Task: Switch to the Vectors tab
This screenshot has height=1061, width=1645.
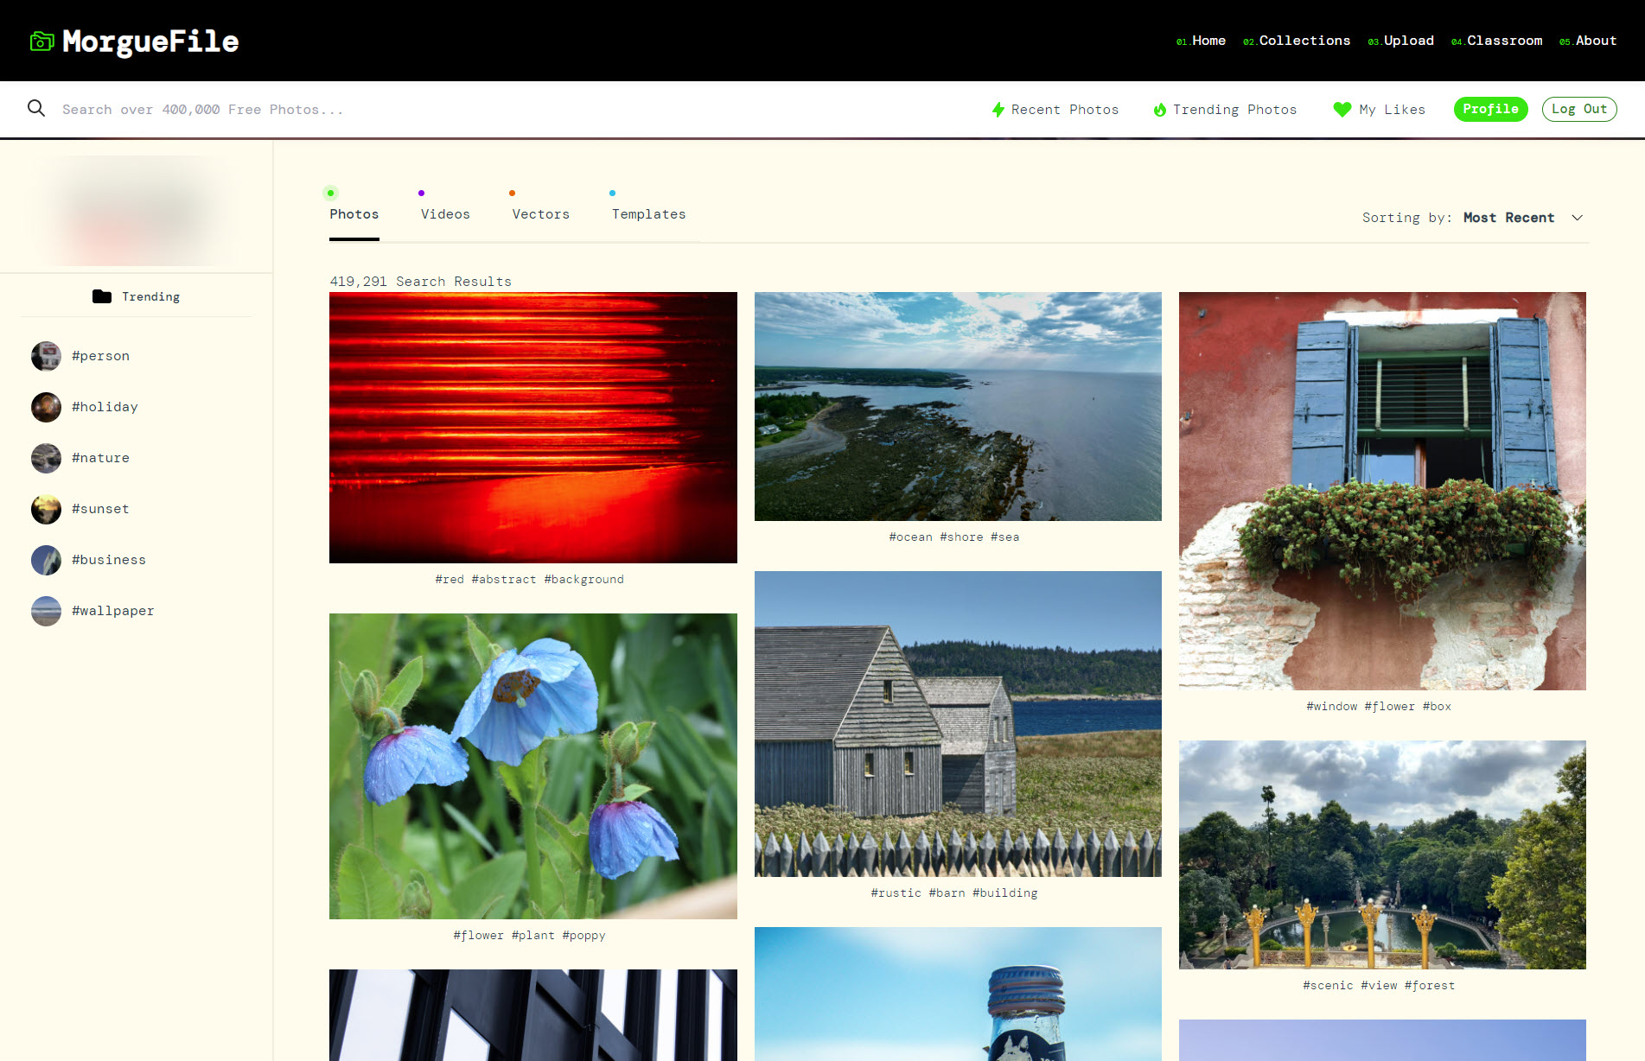Action: 541,214
